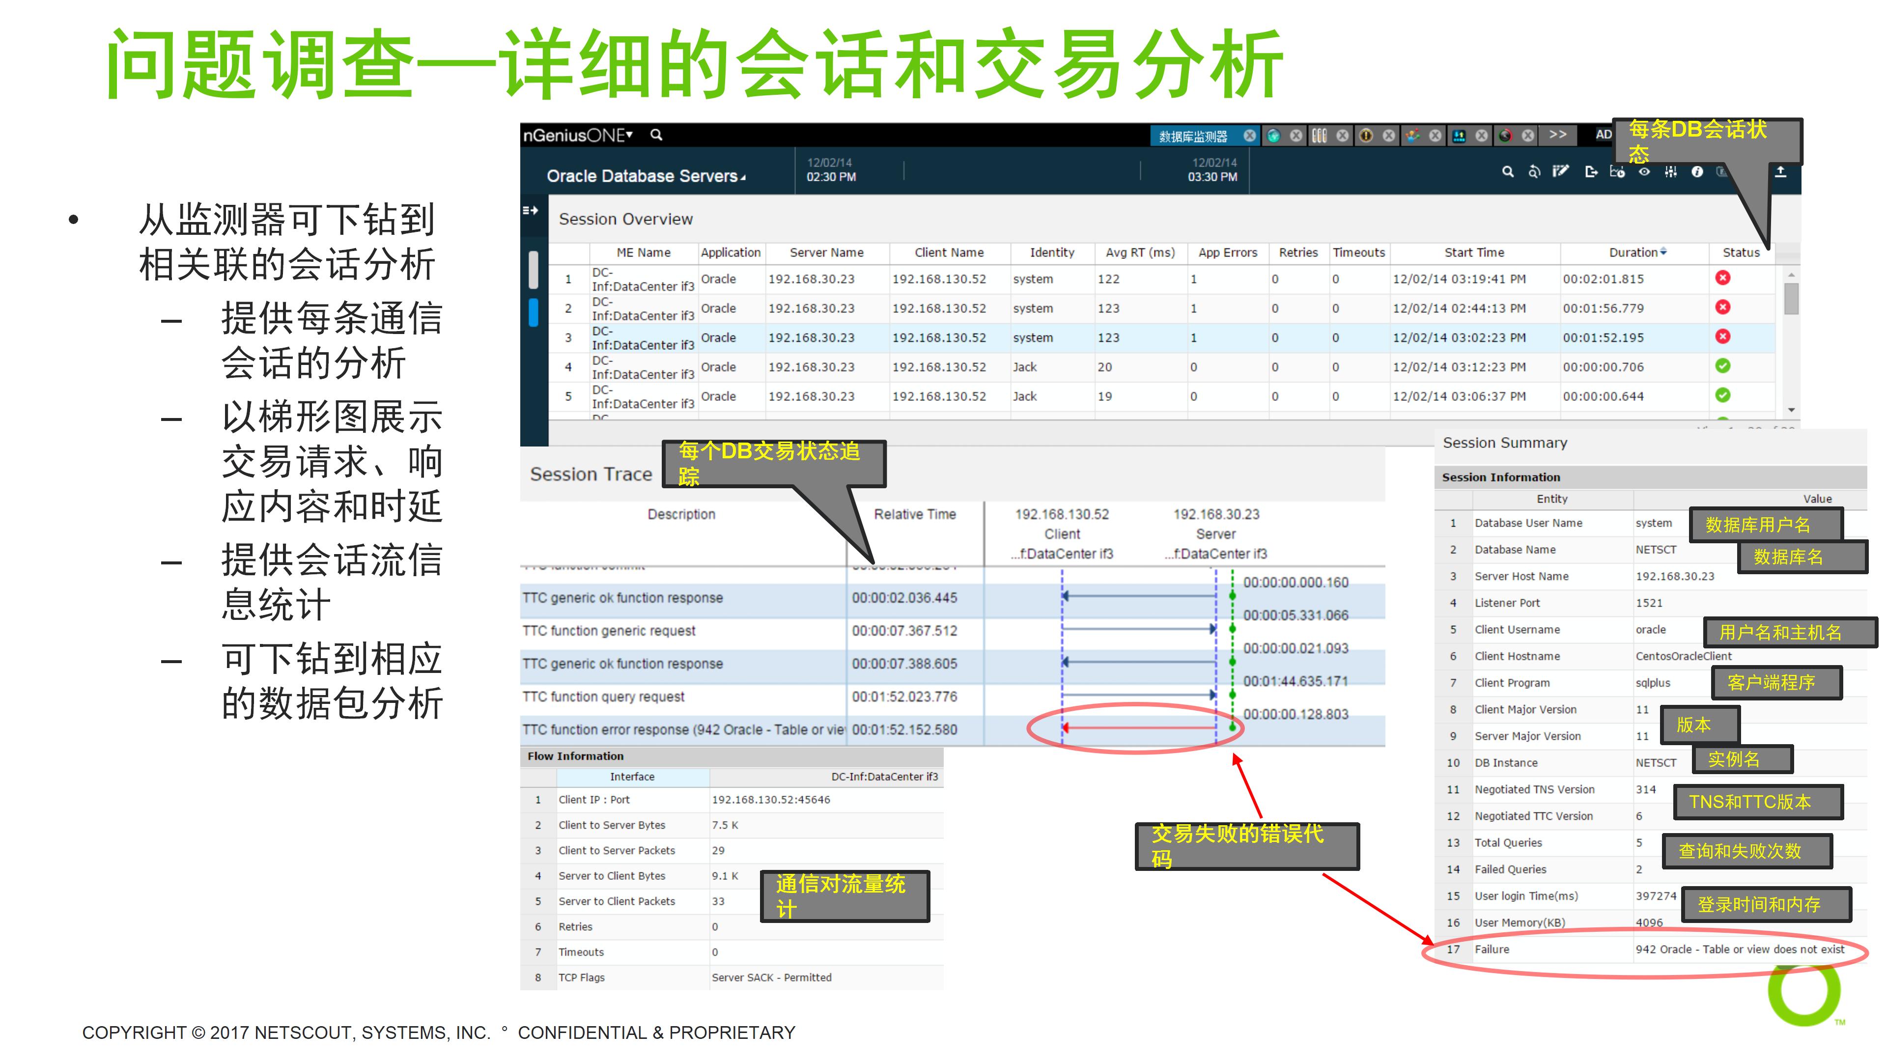Open the gauge dial module tab icon
The image size is (1886, 1061).
[x=1505, y=136]
